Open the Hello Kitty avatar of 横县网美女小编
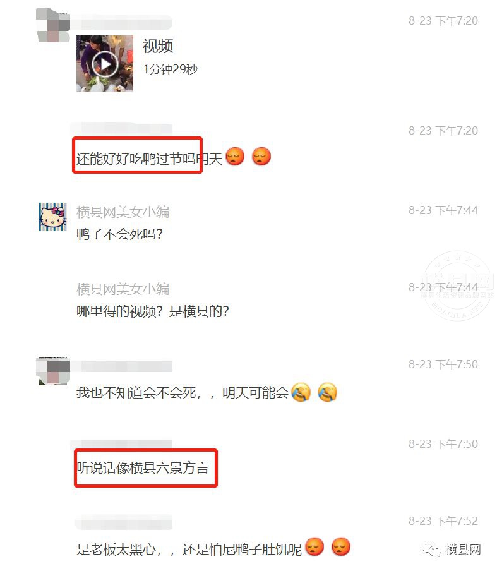Image resolution: width=497 pixels, height=571 pixels. click(x=52, y=217)
